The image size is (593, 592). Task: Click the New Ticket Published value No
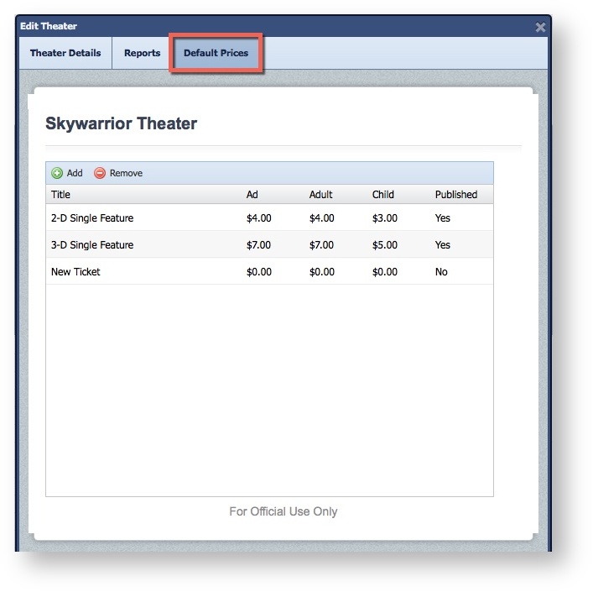(441, 272)
